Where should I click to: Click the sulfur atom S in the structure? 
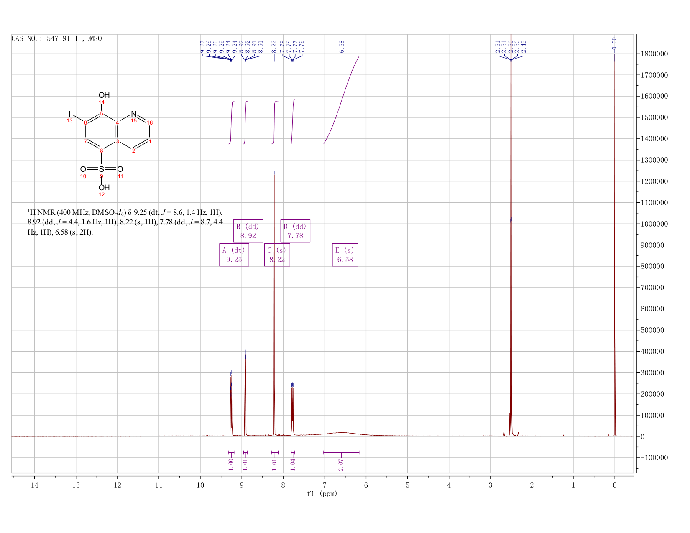point(102,169)
